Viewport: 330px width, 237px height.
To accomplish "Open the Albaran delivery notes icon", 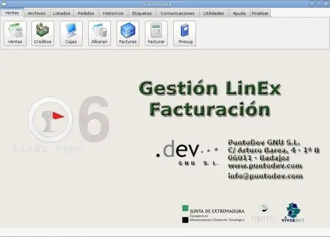I will point(100,33).
